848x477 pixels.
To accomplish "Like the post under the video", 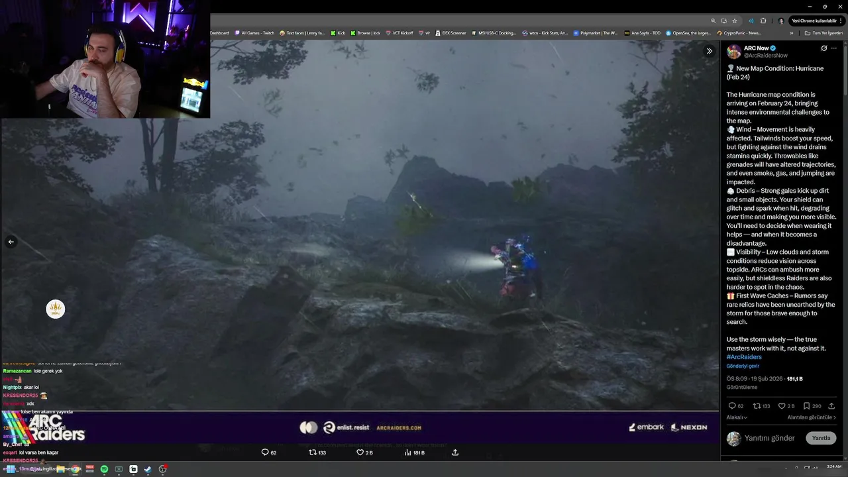I will [364, 452].
